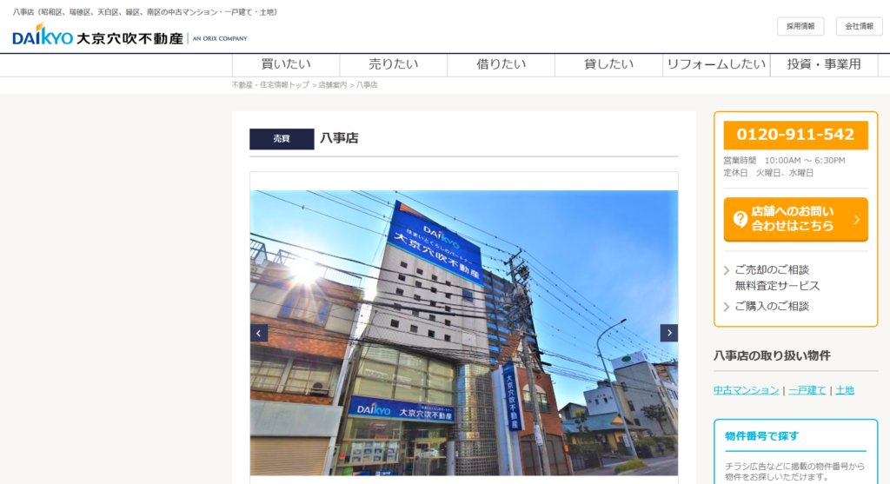Click the AN ORIX COMPANY text
890x484 pixels.
point(220,38)
